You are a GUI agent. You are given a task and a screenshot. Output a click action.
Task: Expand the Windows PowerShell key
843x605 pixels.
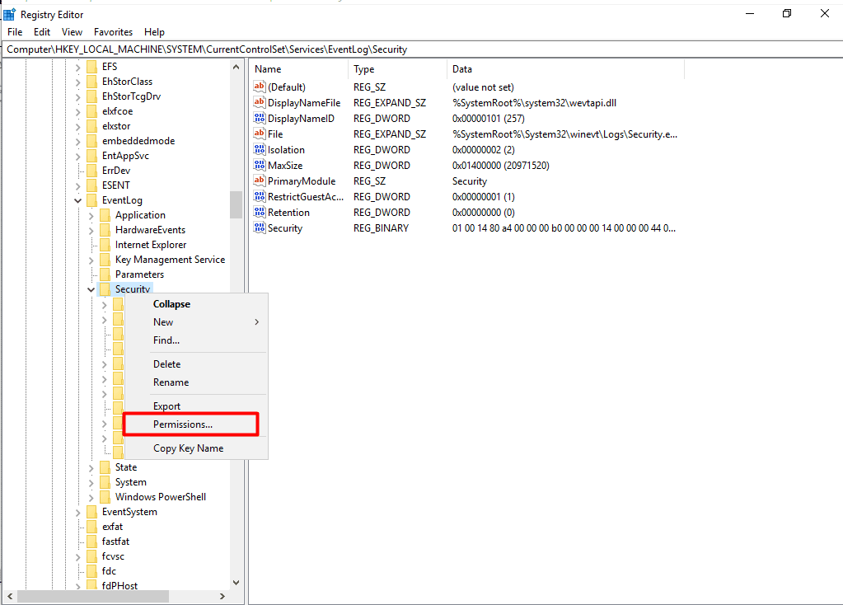click(x=91, y=498)
